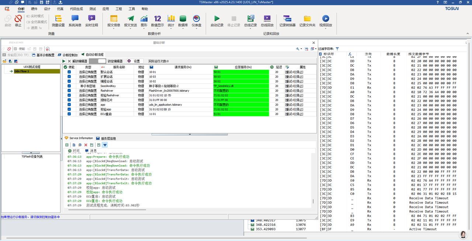Open the 仿真 ribbon tab
This screenshot has height=241, width=472.
tap(60, 9)
